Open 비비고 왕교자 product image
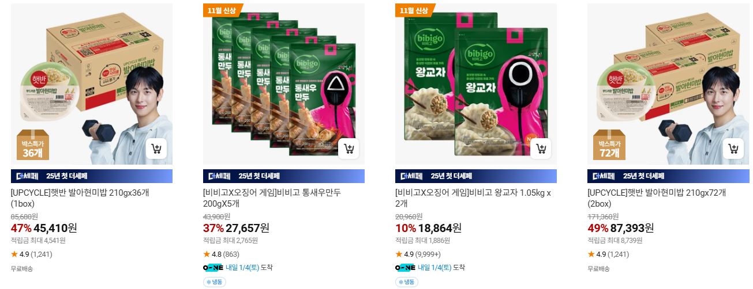Image resolution: width=753 pixels, height=289 pixels. [x=476, y=84]
